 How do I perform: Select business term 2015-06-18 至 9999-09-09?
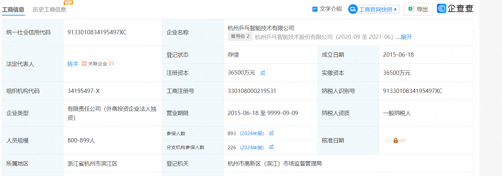coord(263,113)
